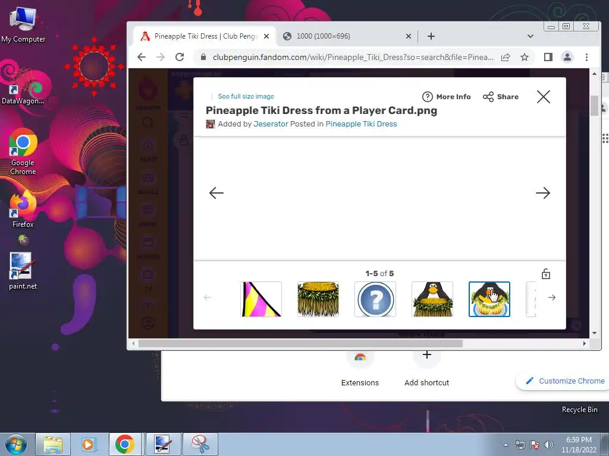Open the Chrome profile menu
The height and width of the screenshot is (456, 609).
coord(567,58)
